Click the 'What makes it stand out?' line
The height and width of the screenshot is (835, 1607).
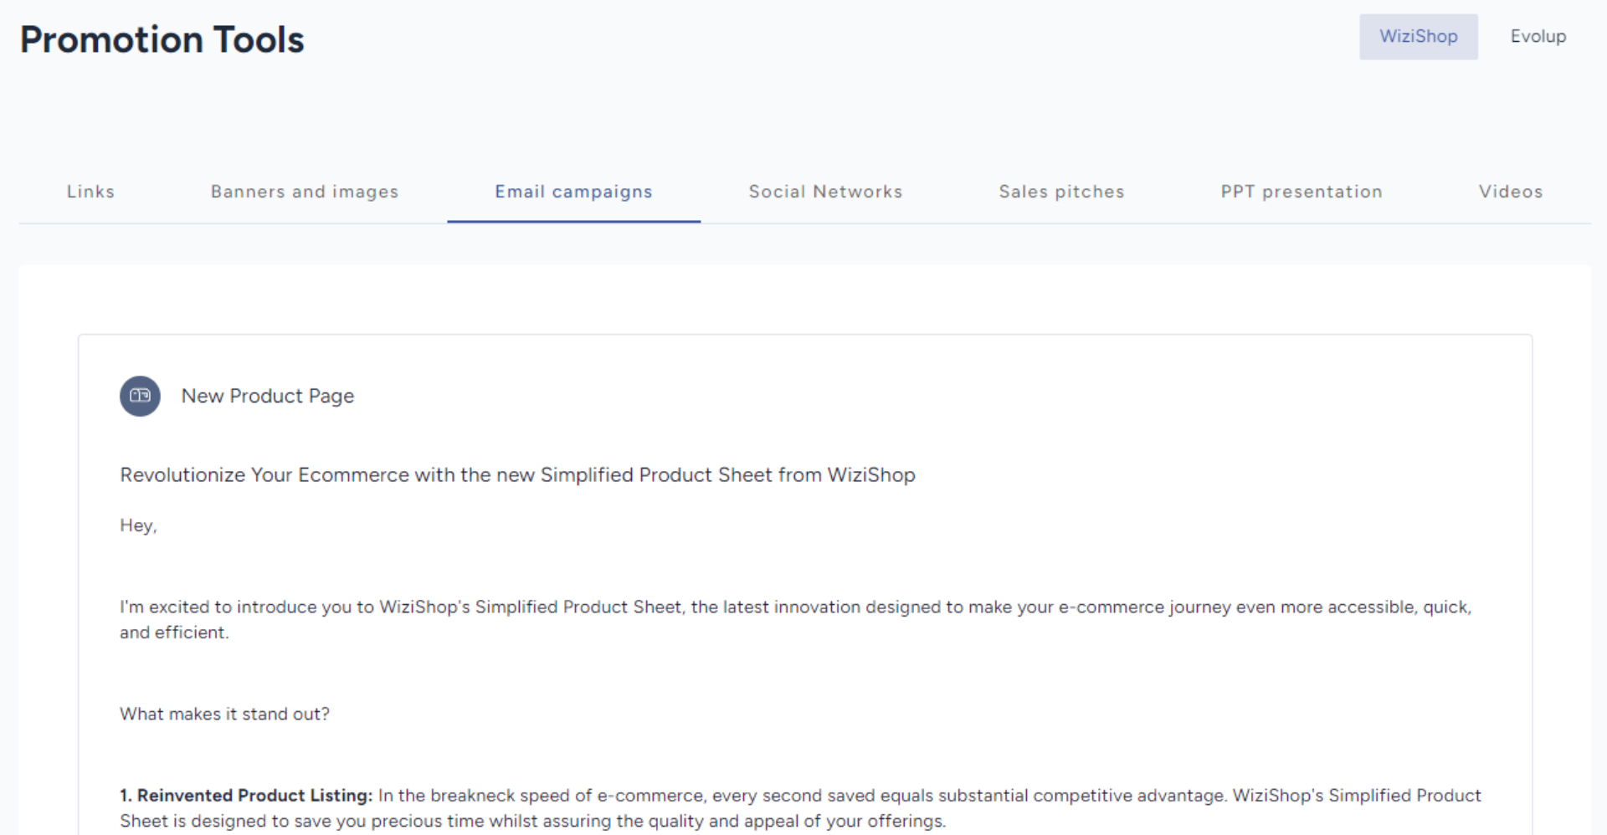(x=224, y=714)
